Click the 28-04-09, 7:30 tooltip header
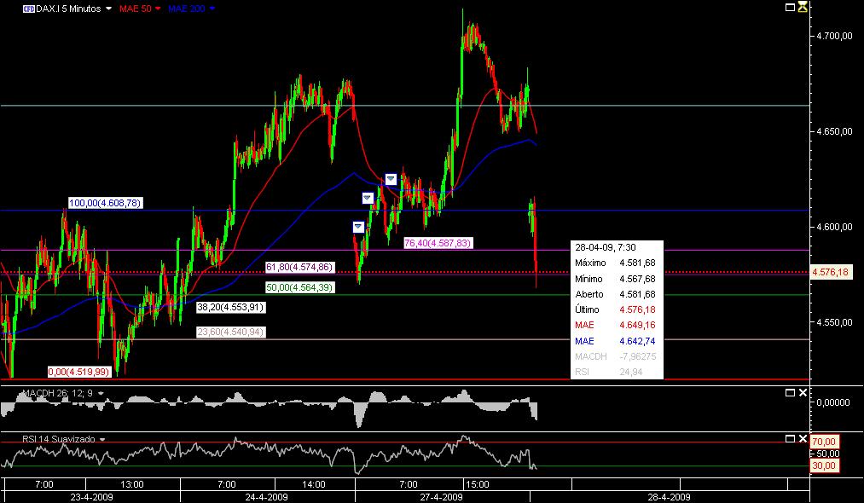The height and width of the screenshot is (503, 864). (x=605, y=247)
